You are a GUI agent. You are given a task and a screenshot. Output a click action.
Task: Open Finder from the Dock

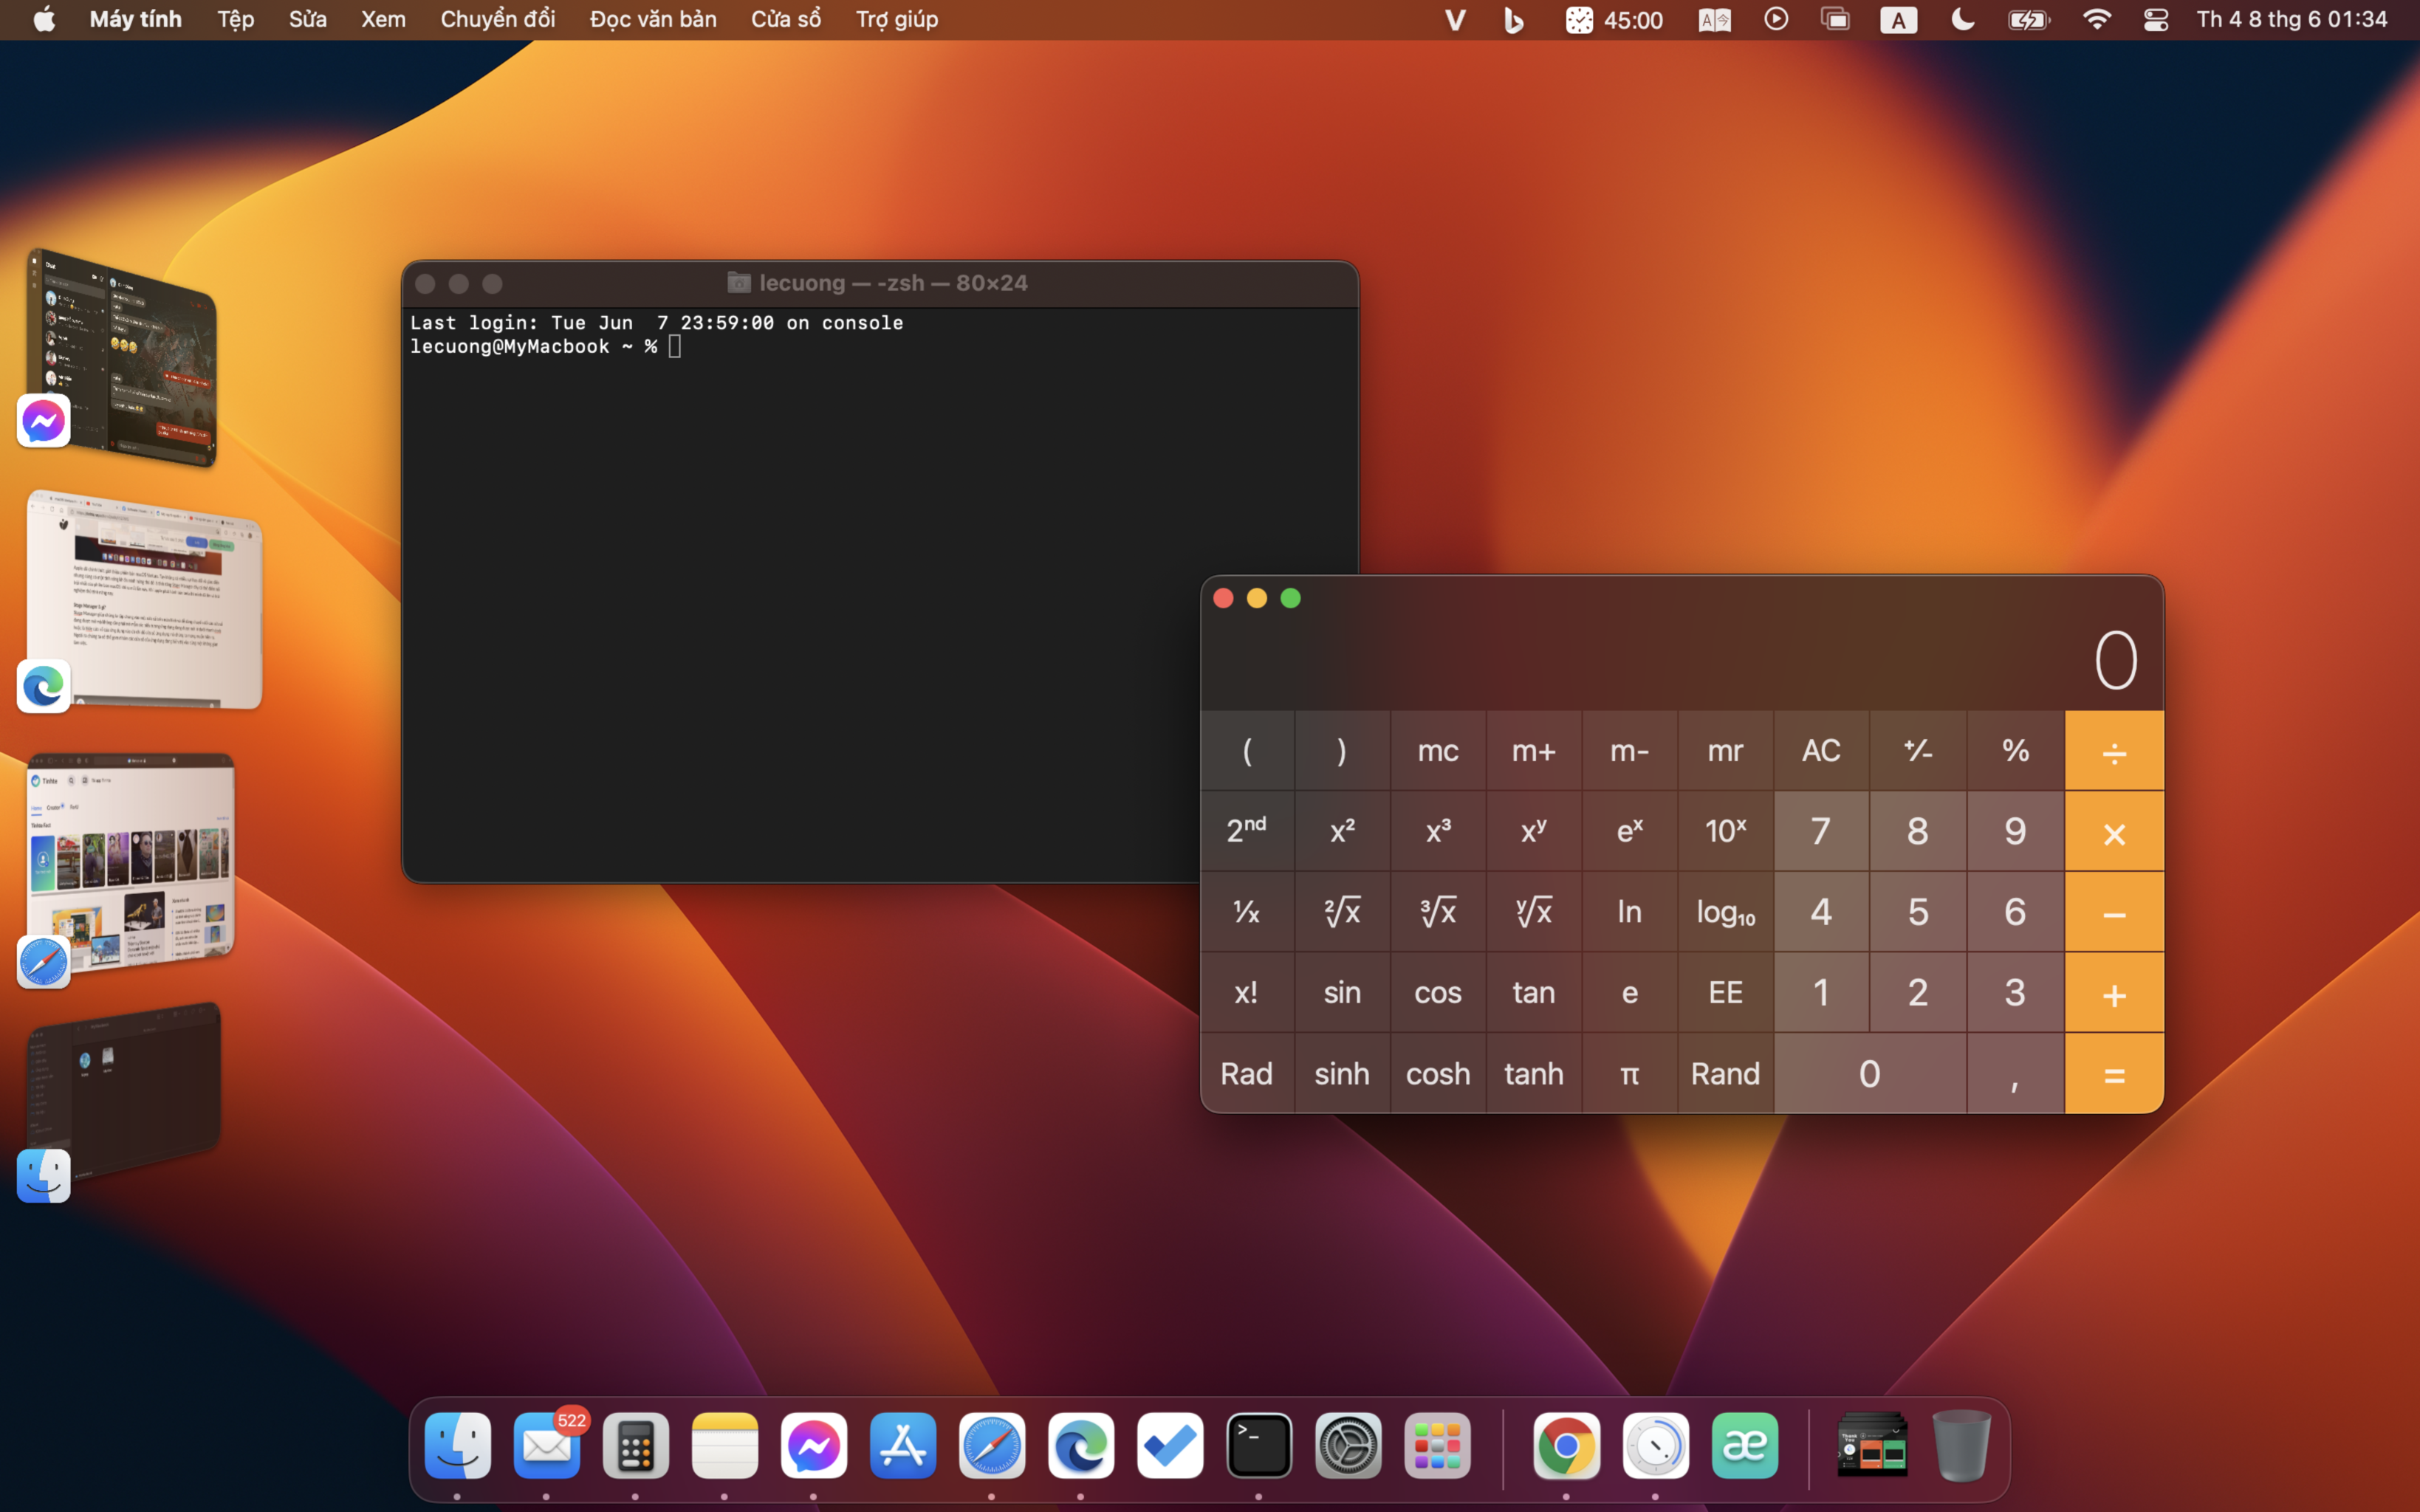(x=457, y=1445)
